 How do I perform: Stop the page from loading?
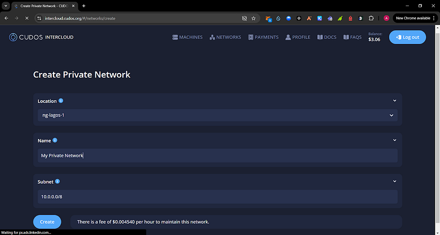27,18
